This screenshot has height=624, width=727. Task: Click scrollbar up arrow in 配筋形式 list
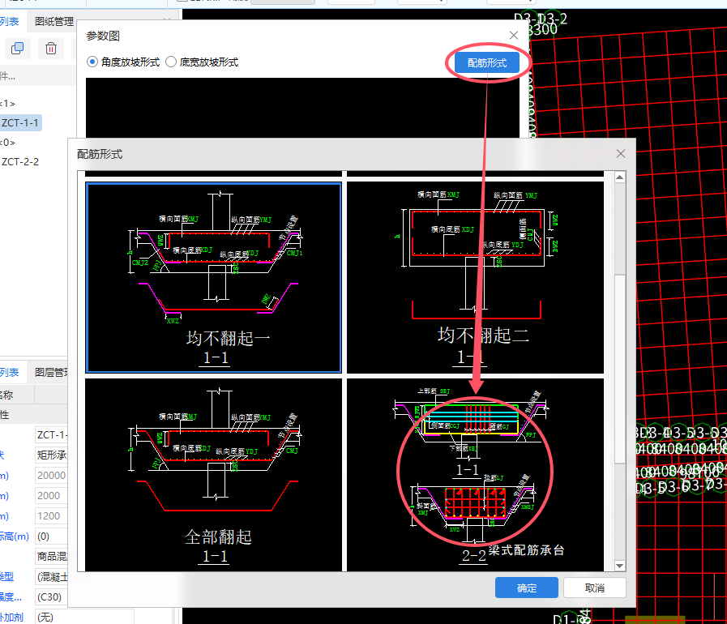(x=620, y=177)
